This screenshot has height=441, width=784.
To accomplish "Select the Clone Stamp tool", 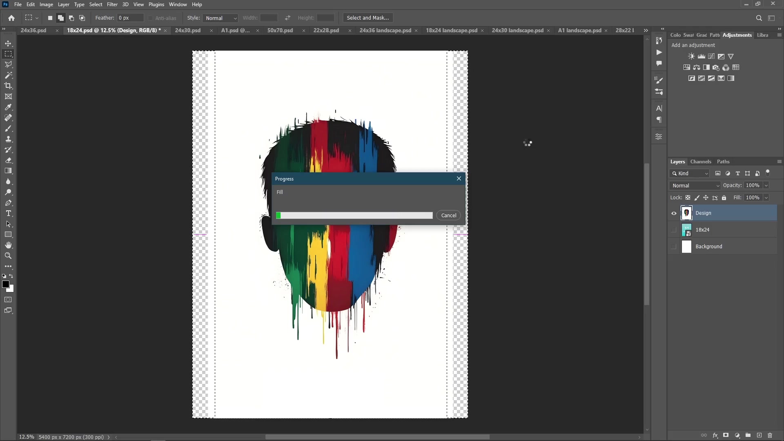I will [x=8, y=139].
